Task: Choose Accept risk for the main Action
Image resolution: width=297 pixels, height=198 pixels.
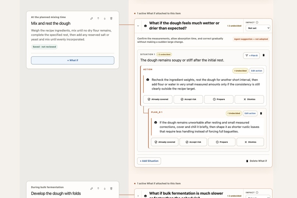Action: (x=188, y=99)
